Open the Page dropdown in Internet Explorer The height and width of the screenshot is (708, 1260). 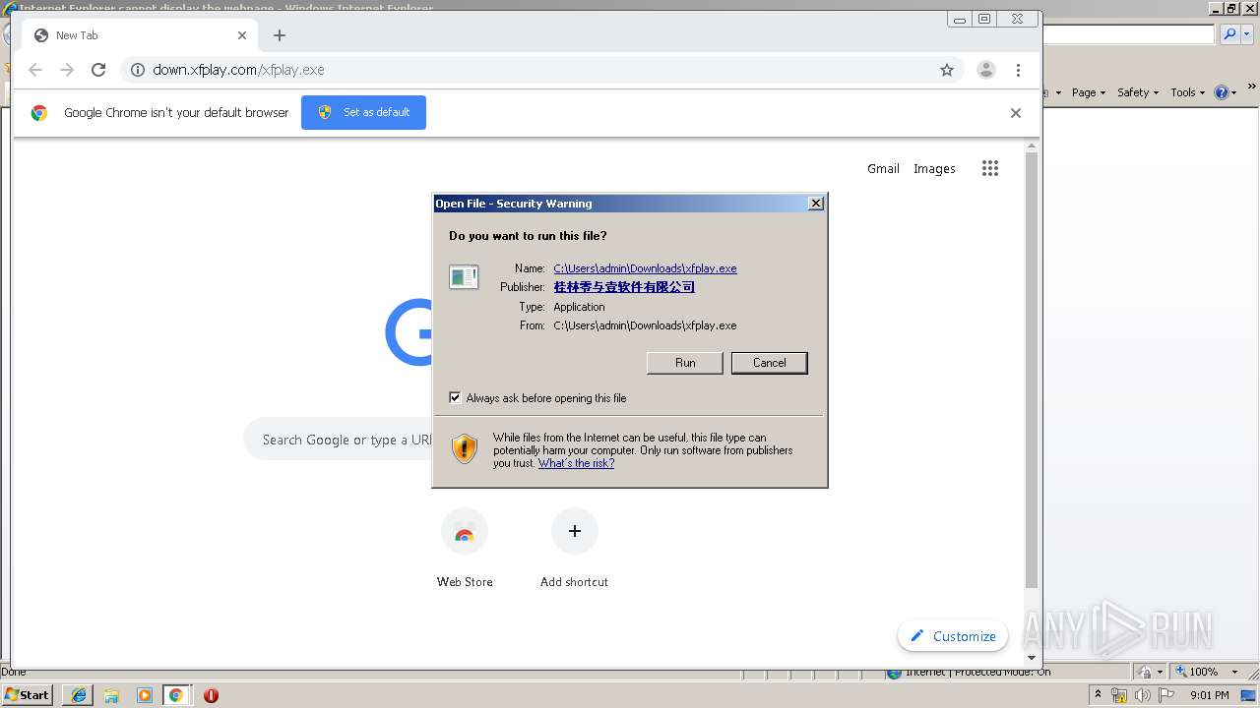tap(1088, 92)
